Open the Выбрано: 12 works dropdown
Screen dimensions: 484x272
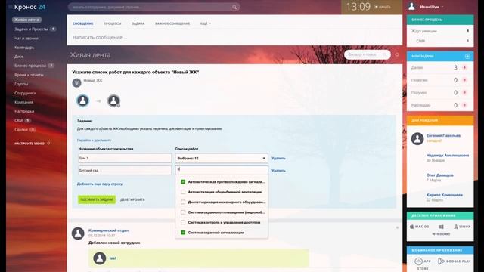(x=222, y=158)
